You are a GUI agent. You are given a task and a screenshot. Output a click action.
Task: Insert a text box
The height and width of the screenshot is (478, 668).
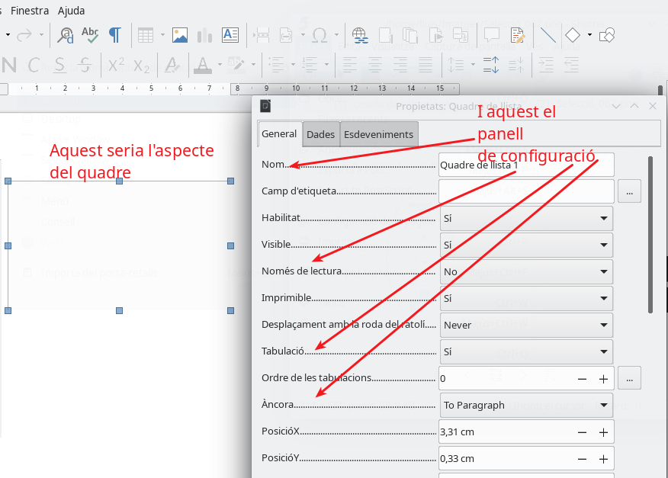[x=230, y=35]
